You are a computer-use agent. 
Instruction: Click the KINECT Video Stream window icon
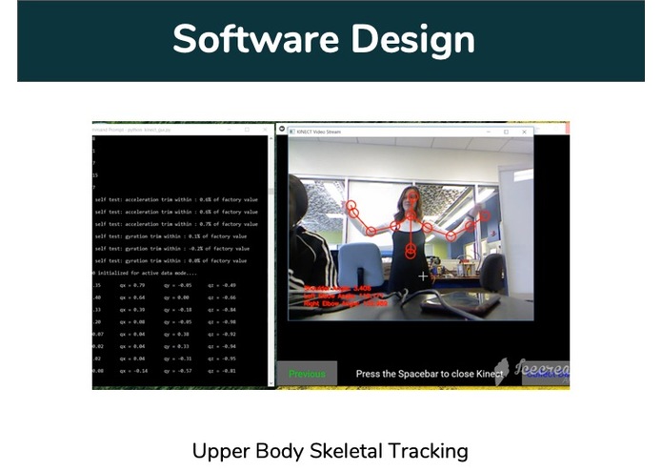pos(292,132)
